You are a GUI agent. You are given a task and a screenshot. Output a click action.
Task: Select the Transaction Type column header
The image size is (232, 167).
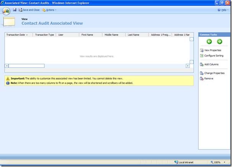(x=44, y=35)
